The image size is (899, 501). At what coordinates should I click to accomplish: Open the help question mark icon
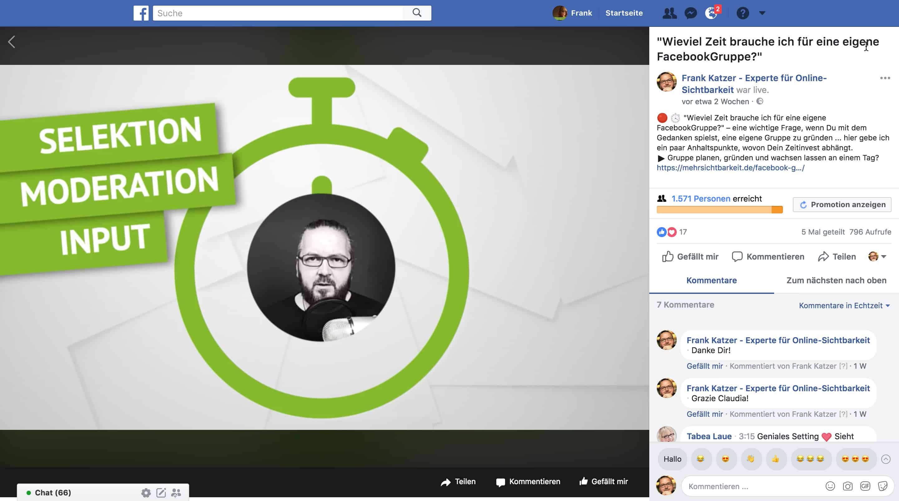point(743,13)
